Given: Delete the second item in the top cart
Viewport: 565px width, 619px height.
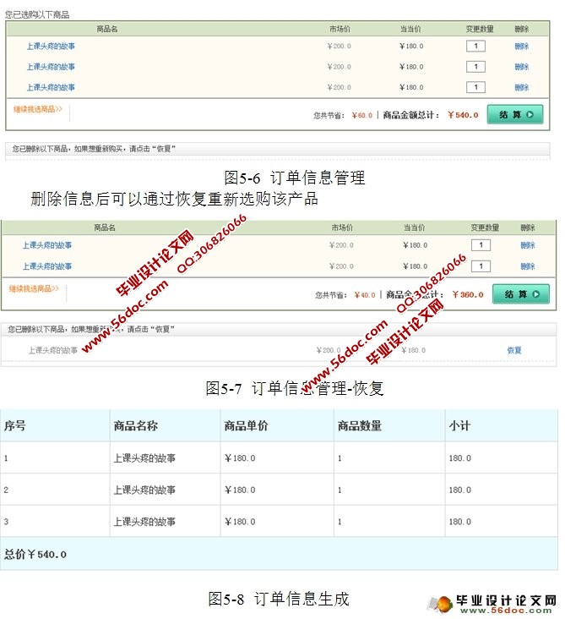Looking at the screenshot, I should coord(521,67).
